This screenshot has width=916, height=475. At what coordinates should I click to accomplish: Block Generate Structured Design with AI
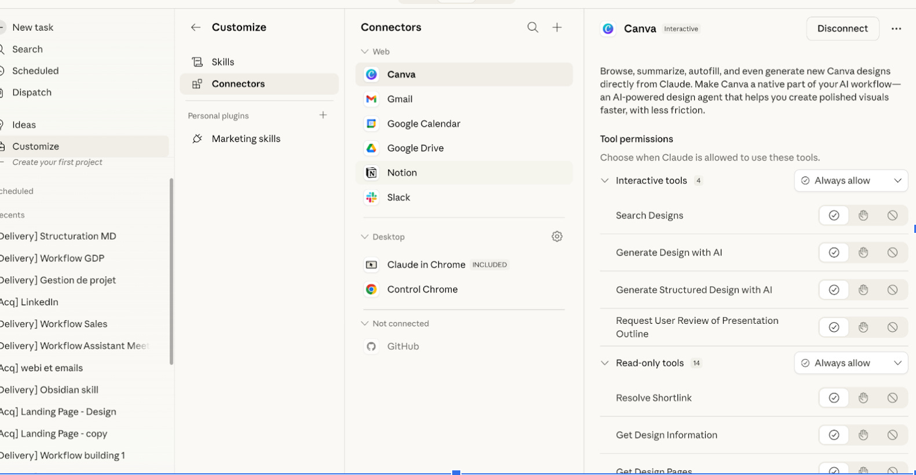point(893,290)
